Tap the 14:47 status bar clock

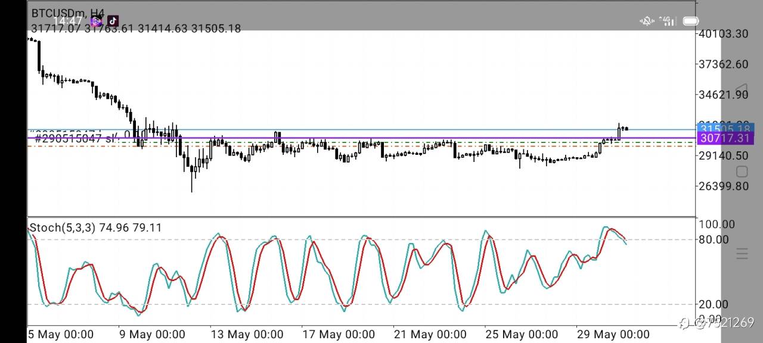(67, 21)
